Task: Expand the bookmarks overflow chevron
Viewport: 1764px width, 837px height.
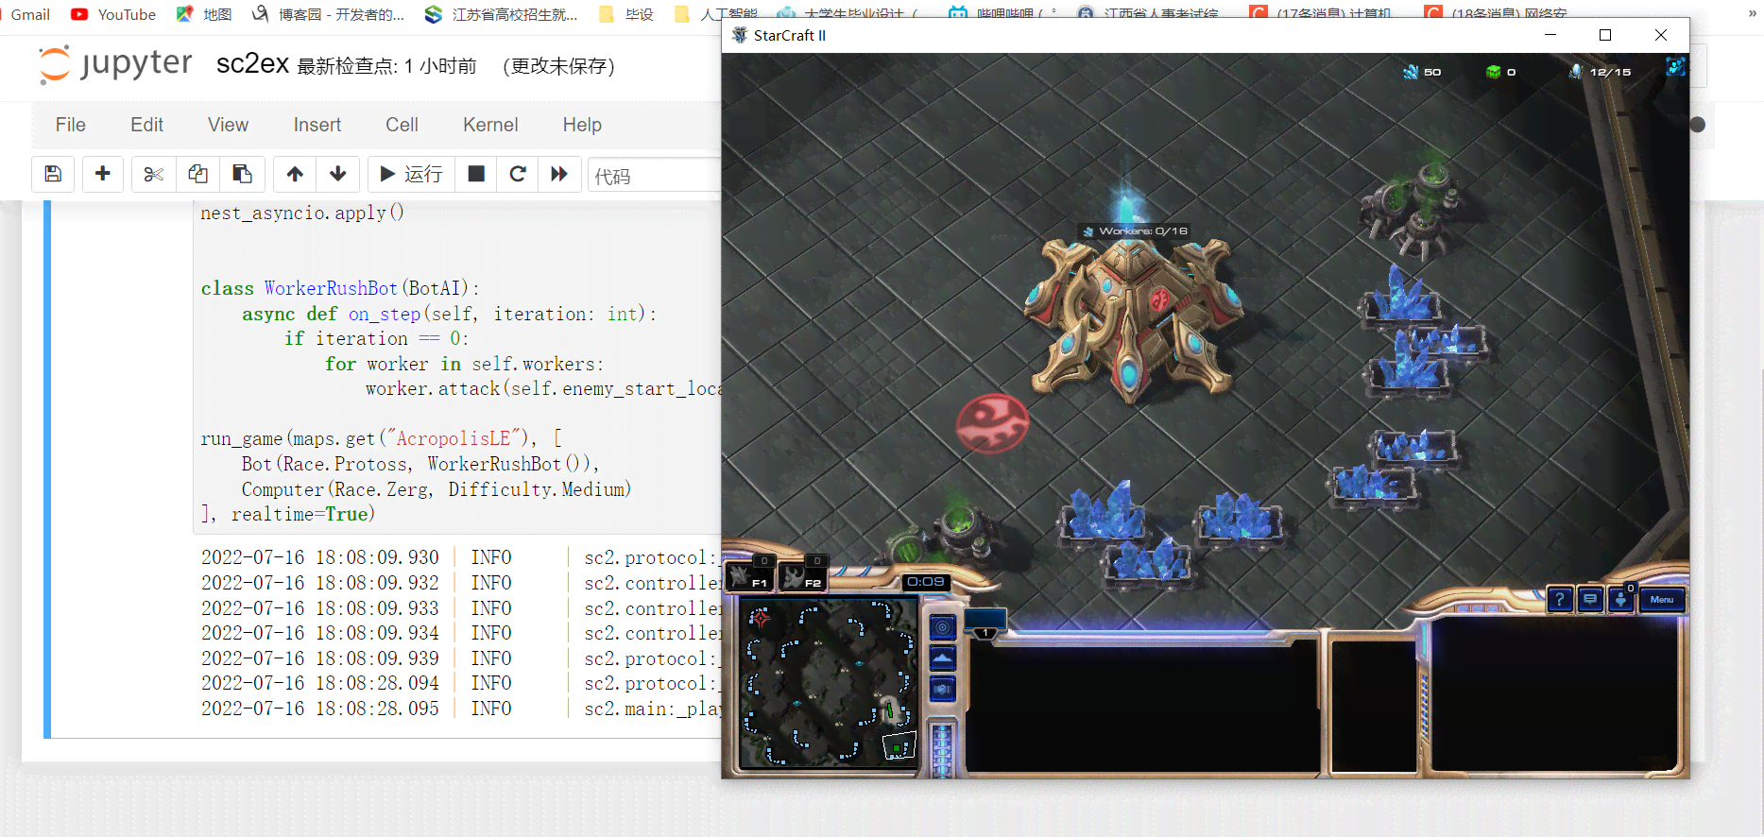Action: 1752,14
